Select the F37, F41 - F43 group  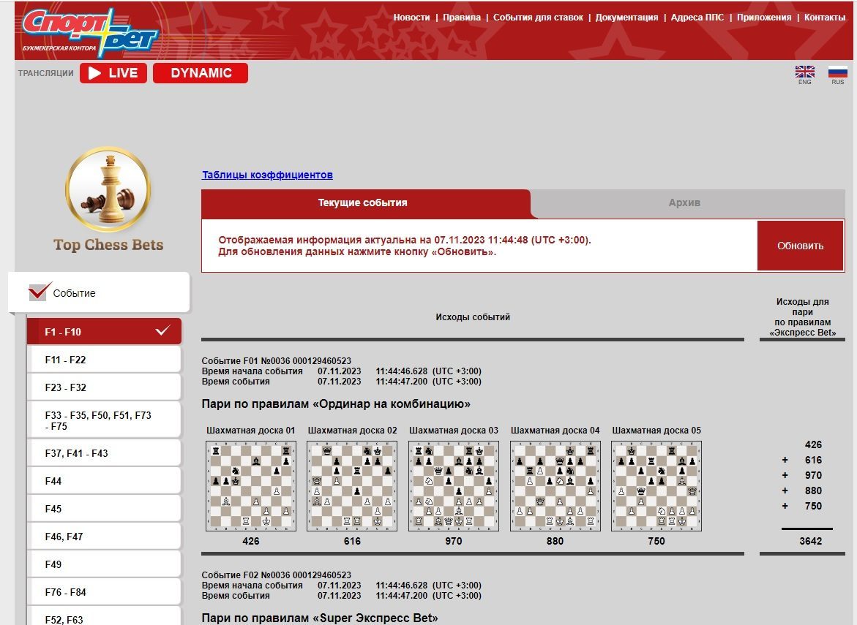[104, 453]
